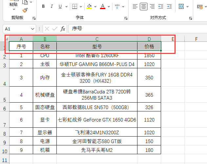The image size is (207, 164).
Task: Click the number format icon
Action: [200, 7]
